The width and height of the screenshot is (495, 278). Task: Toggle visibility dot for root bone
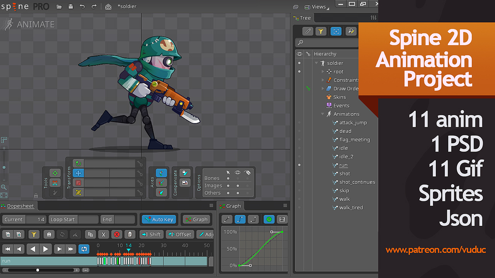(299, 71)
